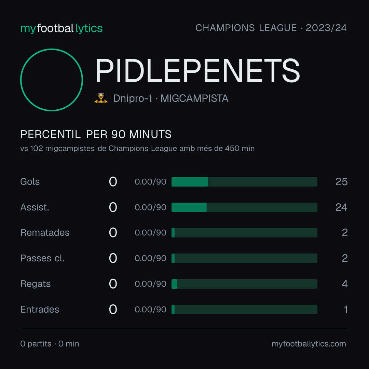Click the Dnipro-1 club crest icon

coord(101,98)
